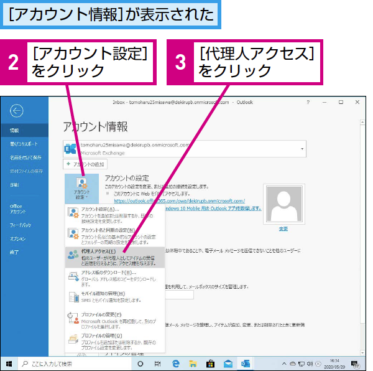Viewport: 373px width, 371px height.
Task: Select 代理人アクセス(E) menu entry
Action: [x=115, y=257]
